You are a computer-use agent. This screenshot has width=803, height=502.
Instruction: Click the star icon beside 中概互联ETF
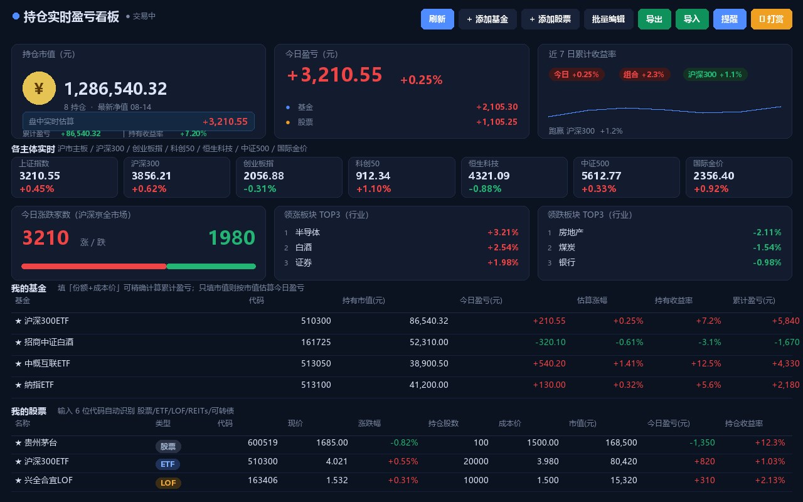(x=18, y=363)
